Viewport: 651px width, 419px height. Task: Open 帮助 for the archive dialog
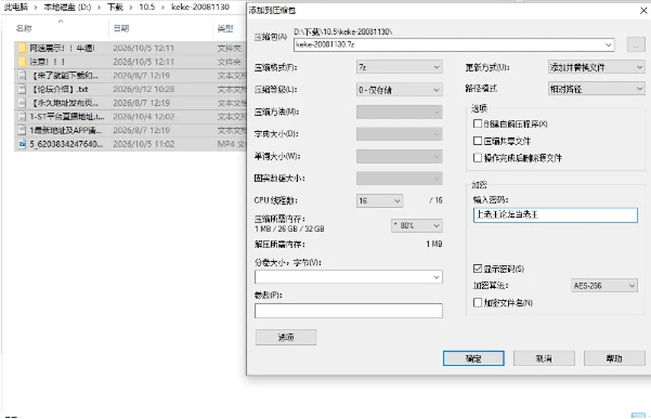click(x=614, y=359)
